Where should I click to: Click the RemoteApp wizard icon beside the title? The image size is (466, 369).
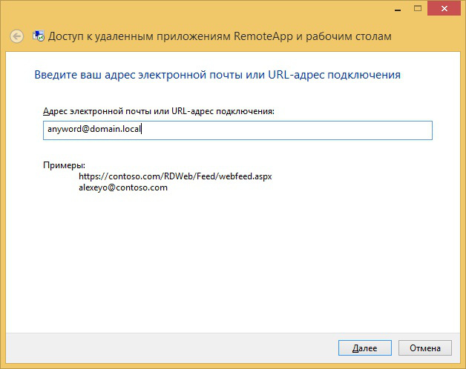pos(37,36)
